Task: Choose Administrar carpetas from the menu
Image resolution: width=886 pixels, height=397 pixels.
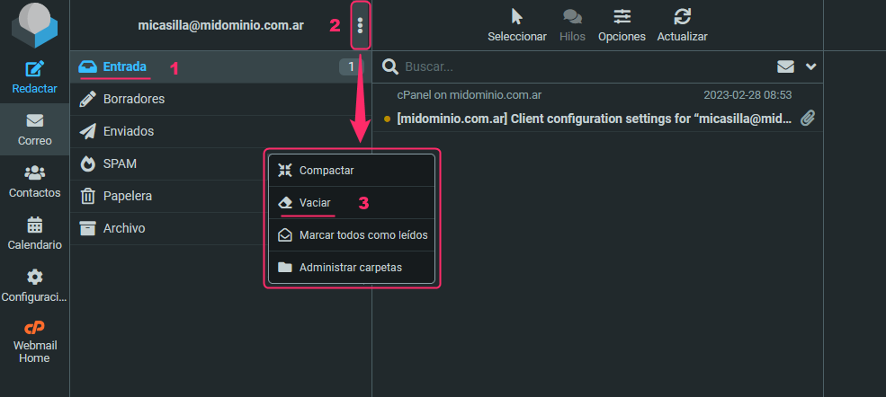Action: [x=352, y=268]
